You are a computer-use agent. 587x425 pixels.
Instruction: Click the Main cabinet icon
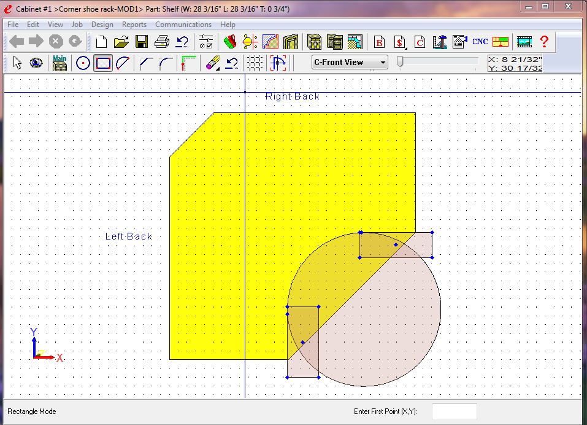coord(59,63)
